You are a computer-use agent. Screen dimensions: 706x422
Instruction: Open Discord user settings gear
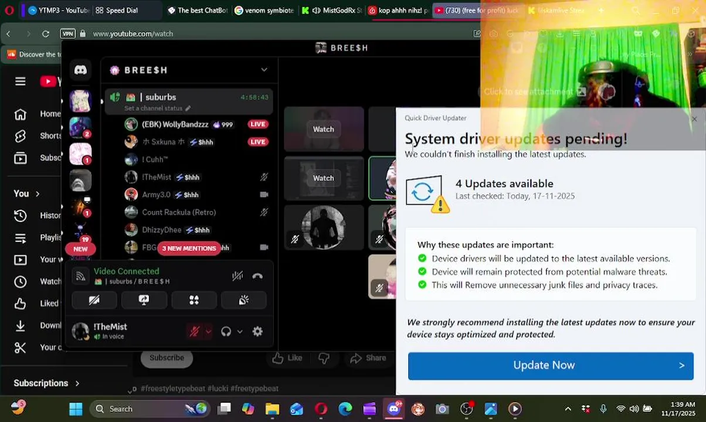pos(257,332)
